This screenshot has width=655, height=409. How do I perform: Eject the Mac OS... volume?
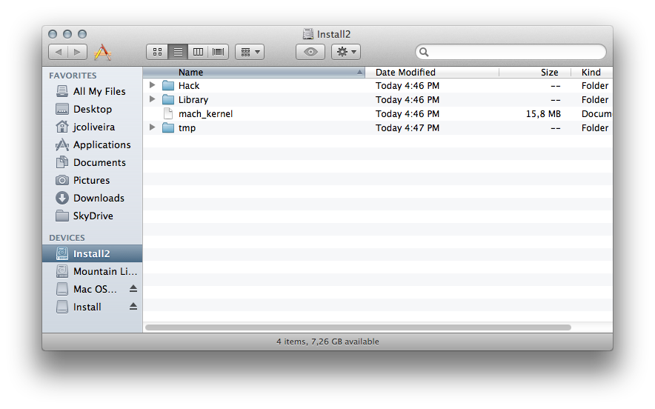tap(133, 289)
